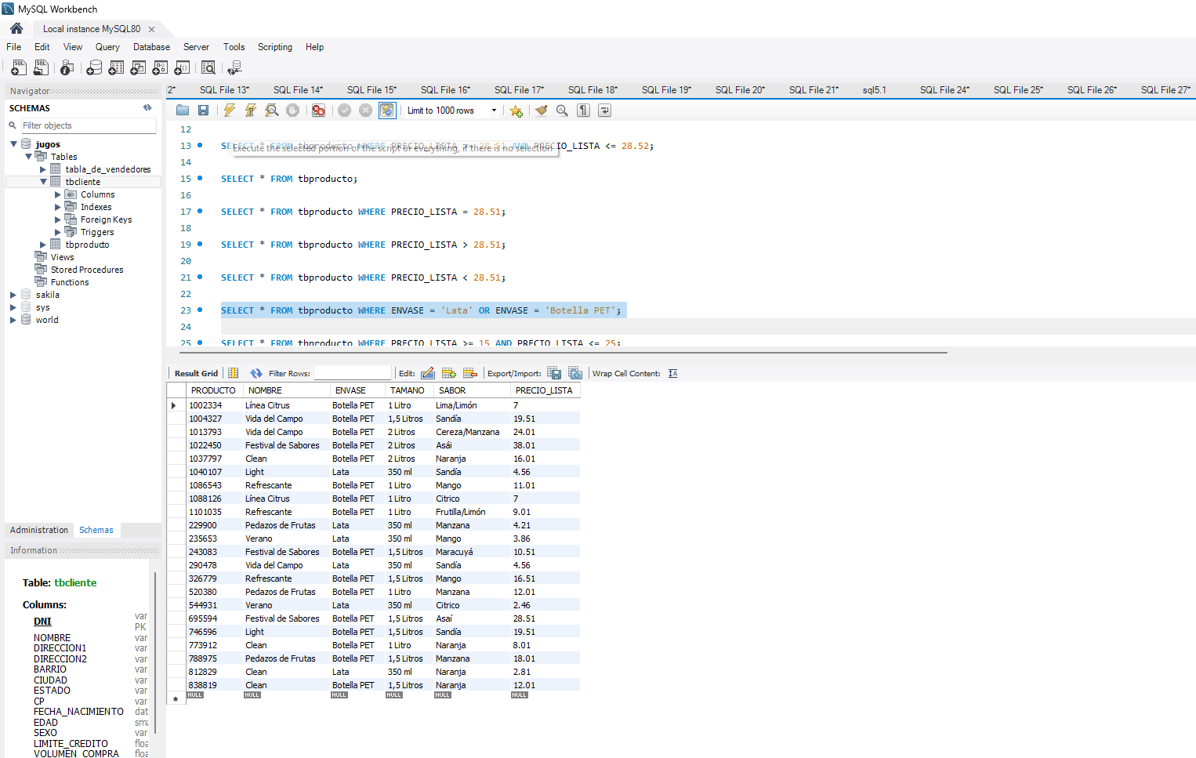Toggle wrap cell content
Screen dimensions: 1196x758
[673, 373]
